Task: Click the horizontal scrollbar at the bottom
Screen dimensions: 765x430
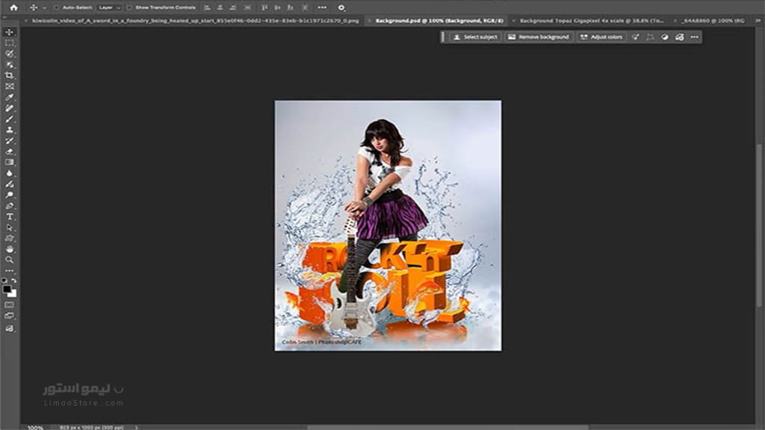Action: (x=447, y=427)
